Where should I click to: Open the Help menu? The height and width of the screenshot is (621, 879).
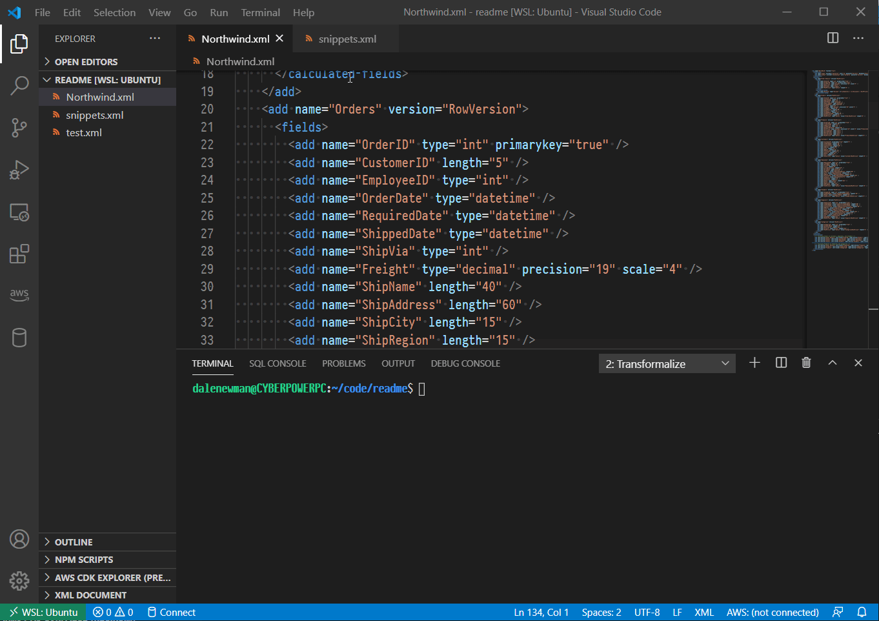click(x=303, y=12)
